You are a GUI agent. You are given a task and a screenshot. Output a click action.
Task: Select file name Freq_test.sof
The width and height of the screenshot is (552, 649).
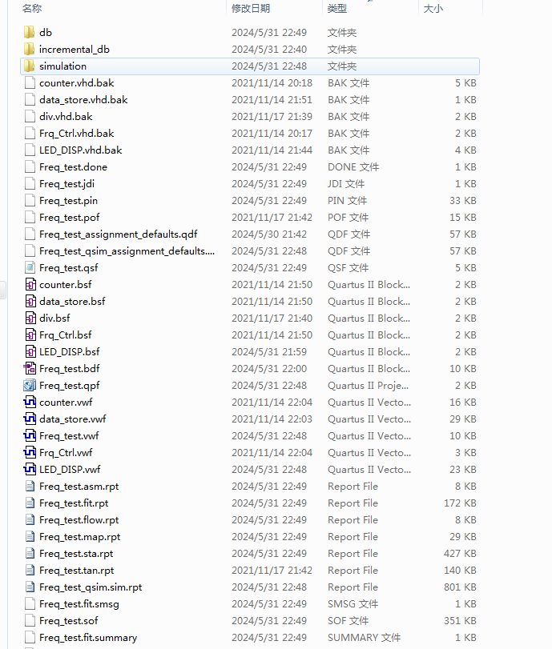(69, 621)
